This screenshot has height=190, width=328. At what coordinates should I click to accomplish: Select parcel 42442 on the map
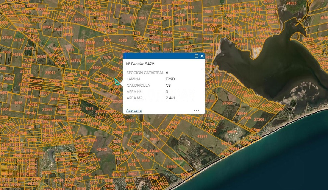[102, 149]
